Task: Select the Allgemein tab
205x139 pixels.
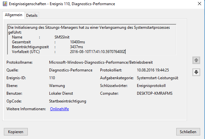Action: pos(14,15)
